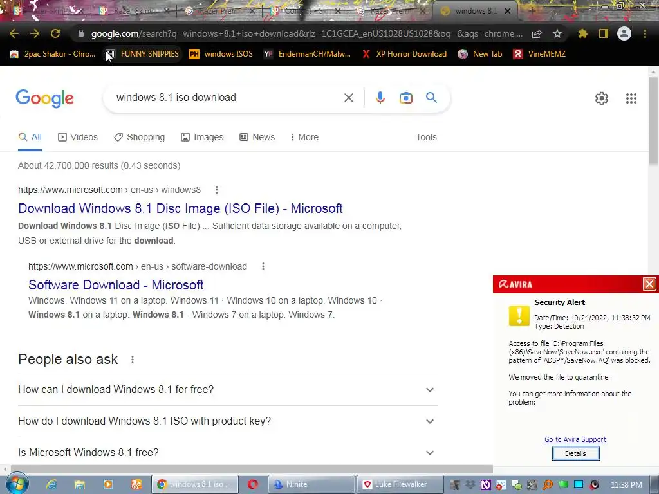The image size is (659, 494).
Task: Open the Chrome extensions puzzle icon
Action: point(582,33)
